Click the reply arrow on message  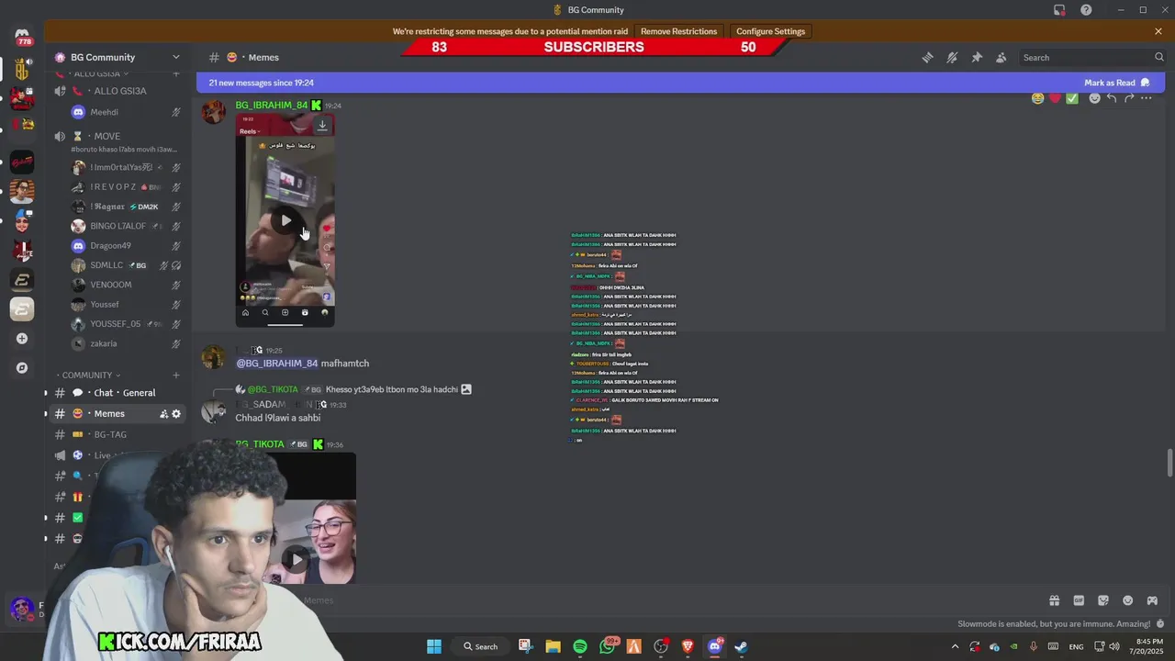click(1112, 98)
